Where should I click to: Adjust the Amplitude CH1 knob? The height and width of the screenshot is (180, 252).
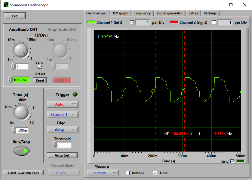[20, 50]
